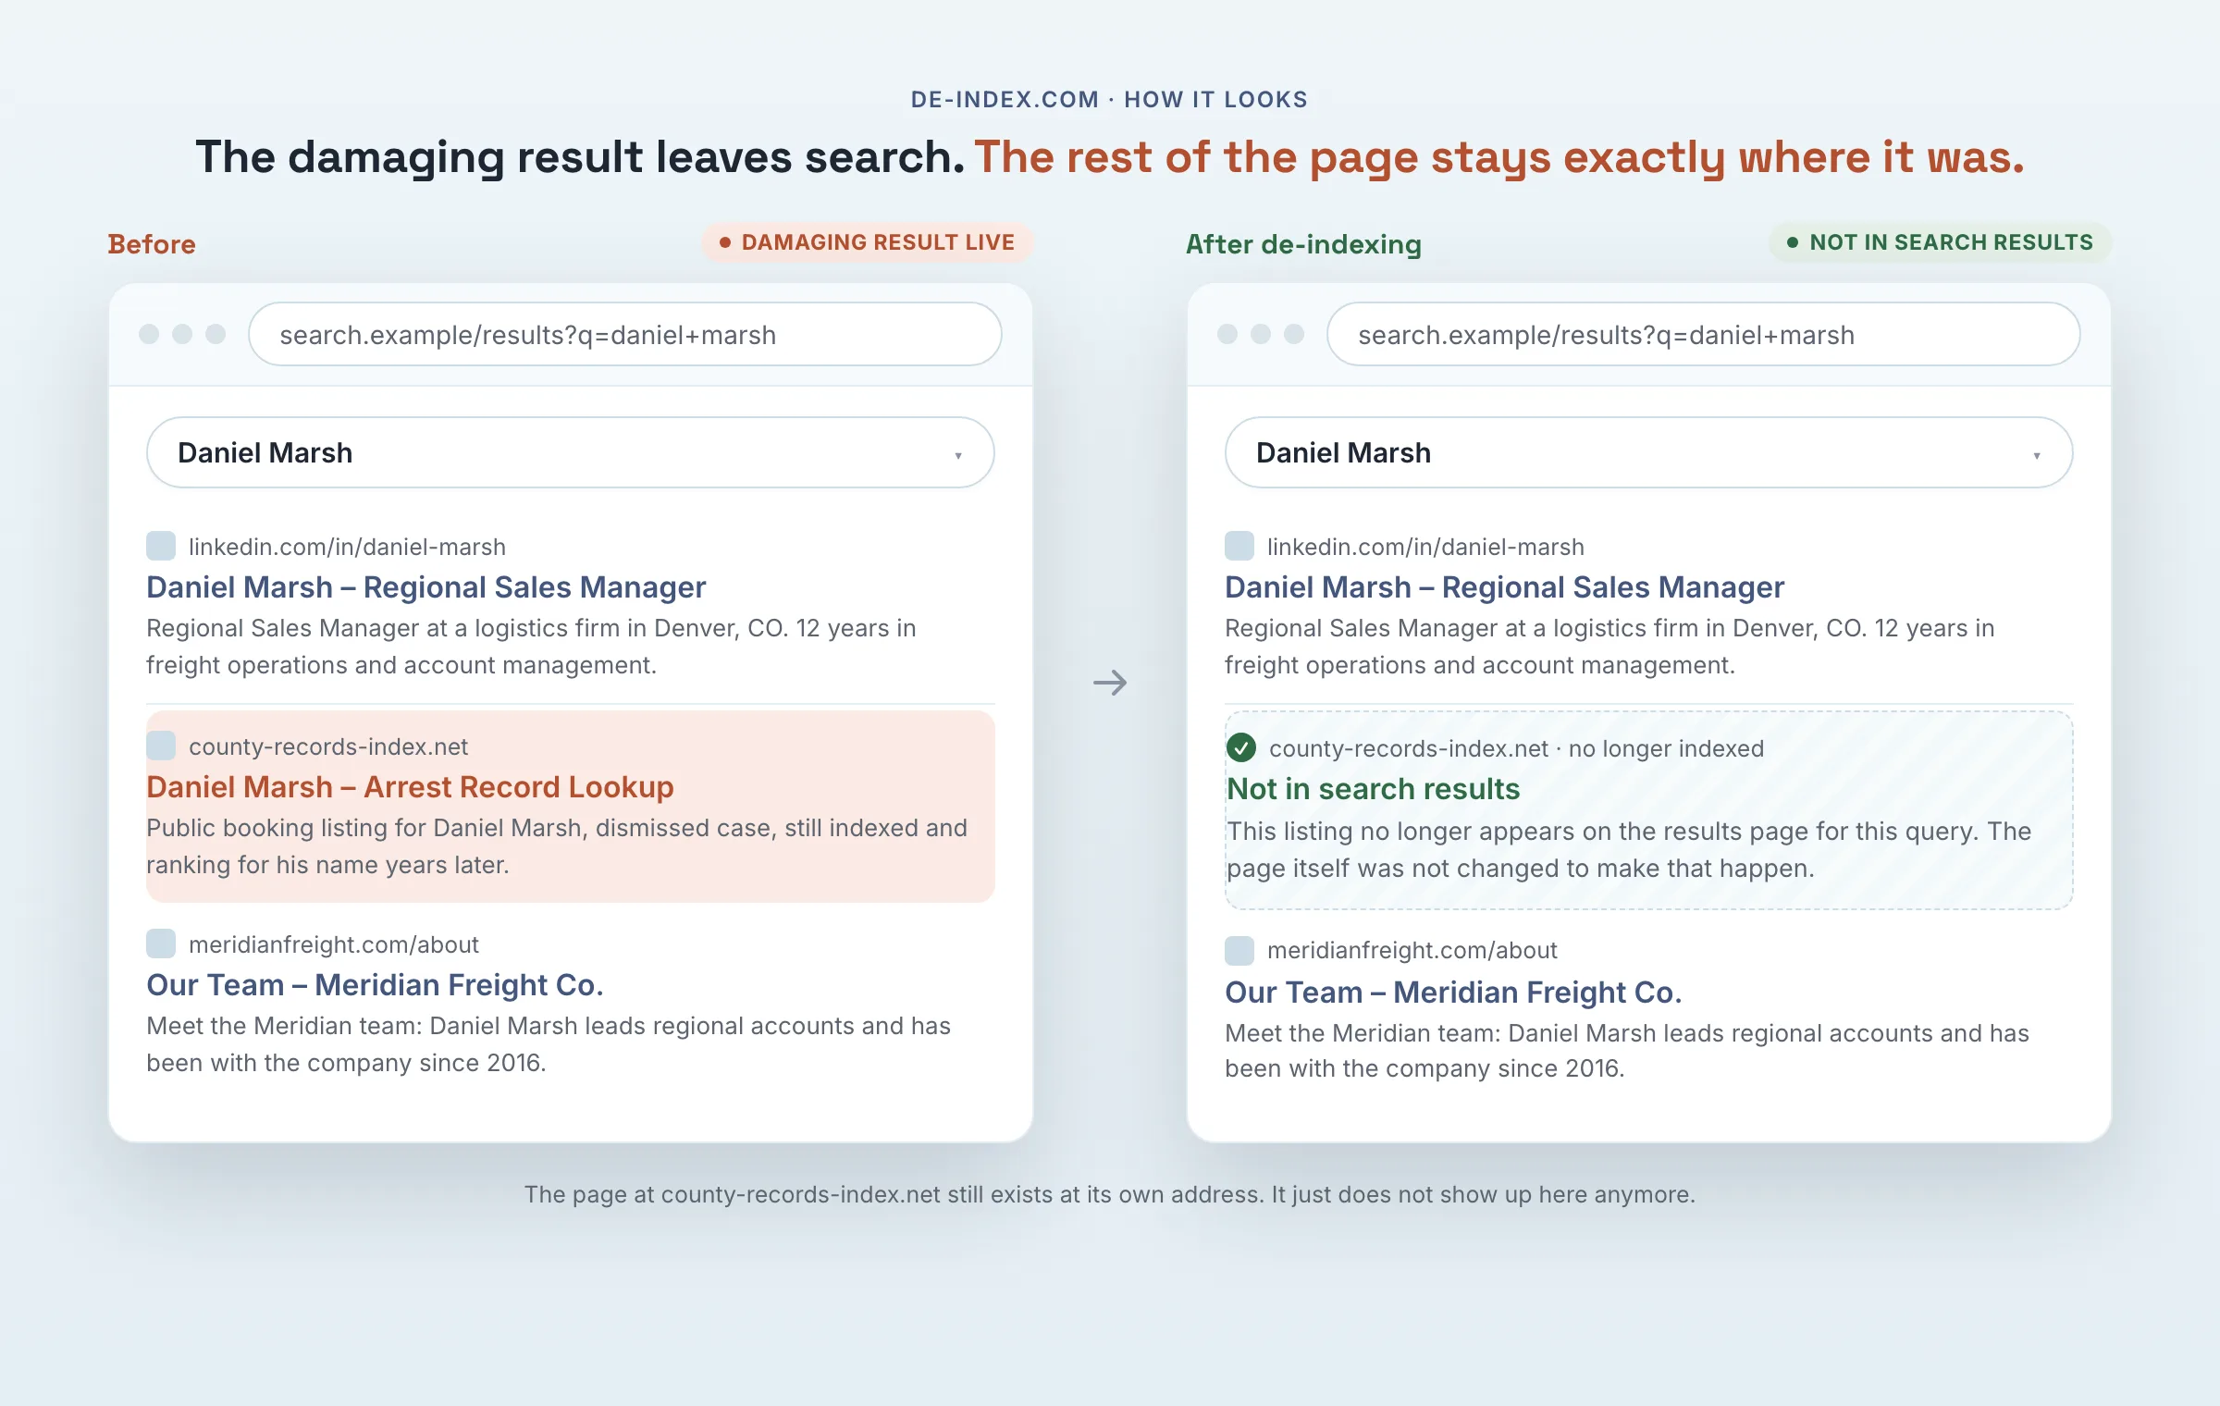Click the 'Not in search results' heading
This screenshot has width=2220, height=1406.
(1373, 789)
